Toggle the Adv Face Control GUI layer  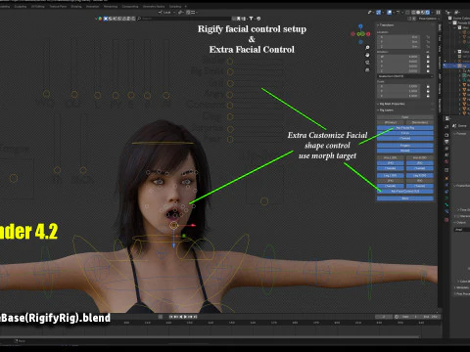(405, 191)
